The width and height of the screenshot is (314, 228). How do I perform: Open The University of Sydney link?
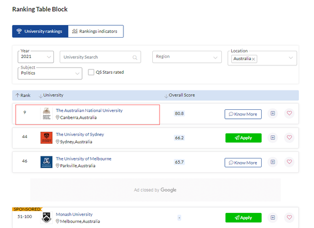click(x=80, y=134)
